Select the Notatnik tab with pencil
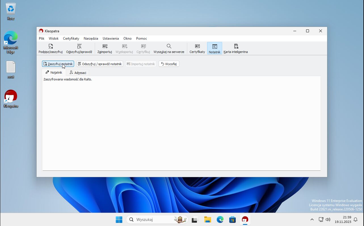Screen dimensions: 364x226 tap(54, 73)
